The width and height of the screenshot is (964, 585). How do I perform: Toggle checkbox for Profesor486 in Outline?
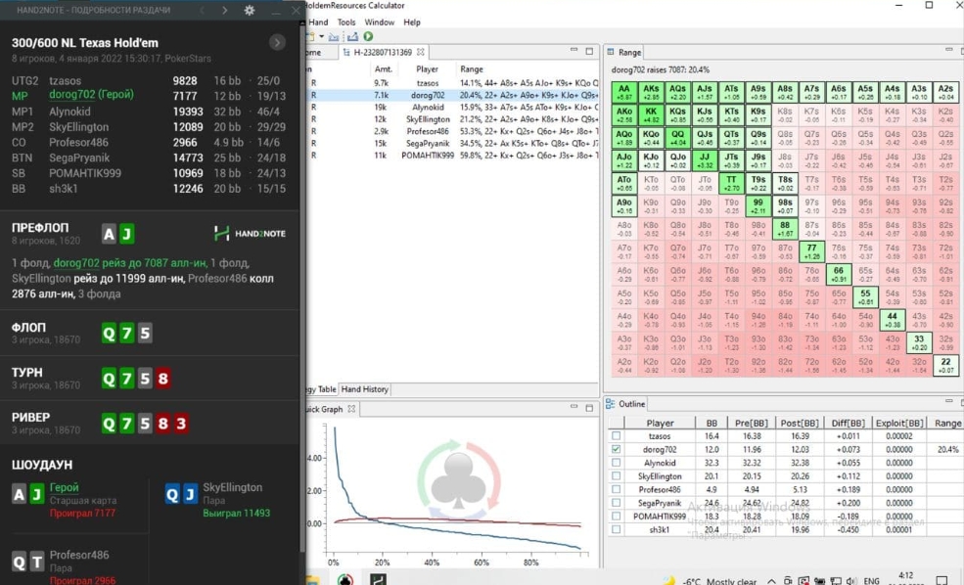coord(616,489)
